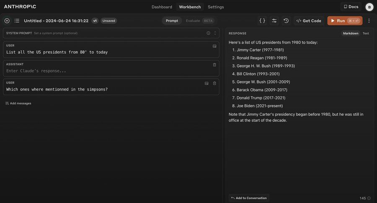Delete the second User message

pos(214,83)
